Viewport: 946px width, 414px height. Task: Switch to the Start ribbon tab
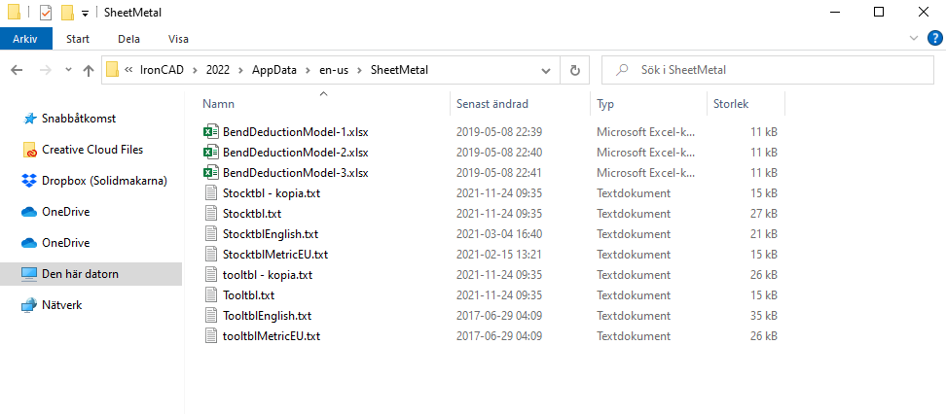(78, 39)
